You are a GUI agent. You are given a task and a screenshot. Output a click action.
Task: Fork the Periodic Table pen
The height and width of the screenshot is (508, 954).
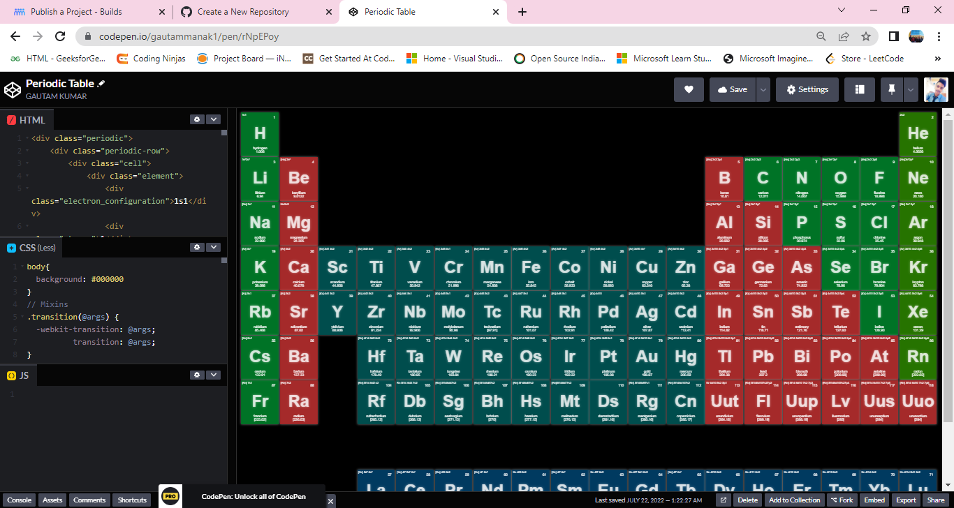[842, 500]
